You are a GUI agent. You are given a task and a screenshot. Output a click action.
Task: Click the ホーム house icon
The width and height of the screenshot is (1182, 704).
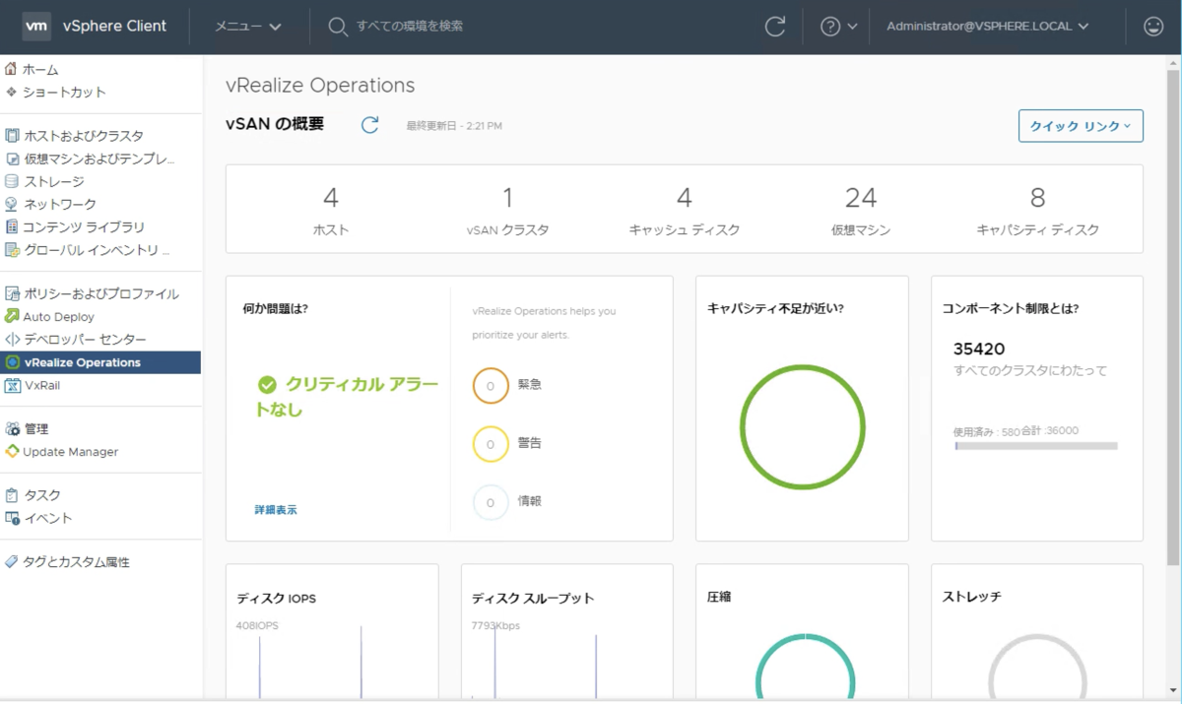point(11,69)
